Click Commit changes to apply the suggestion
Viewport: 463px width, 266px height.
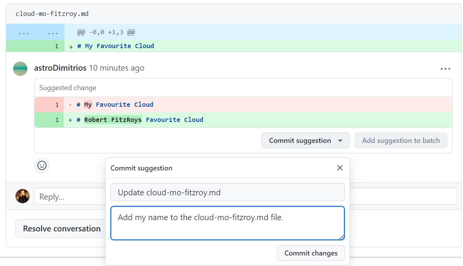(311, 253)
